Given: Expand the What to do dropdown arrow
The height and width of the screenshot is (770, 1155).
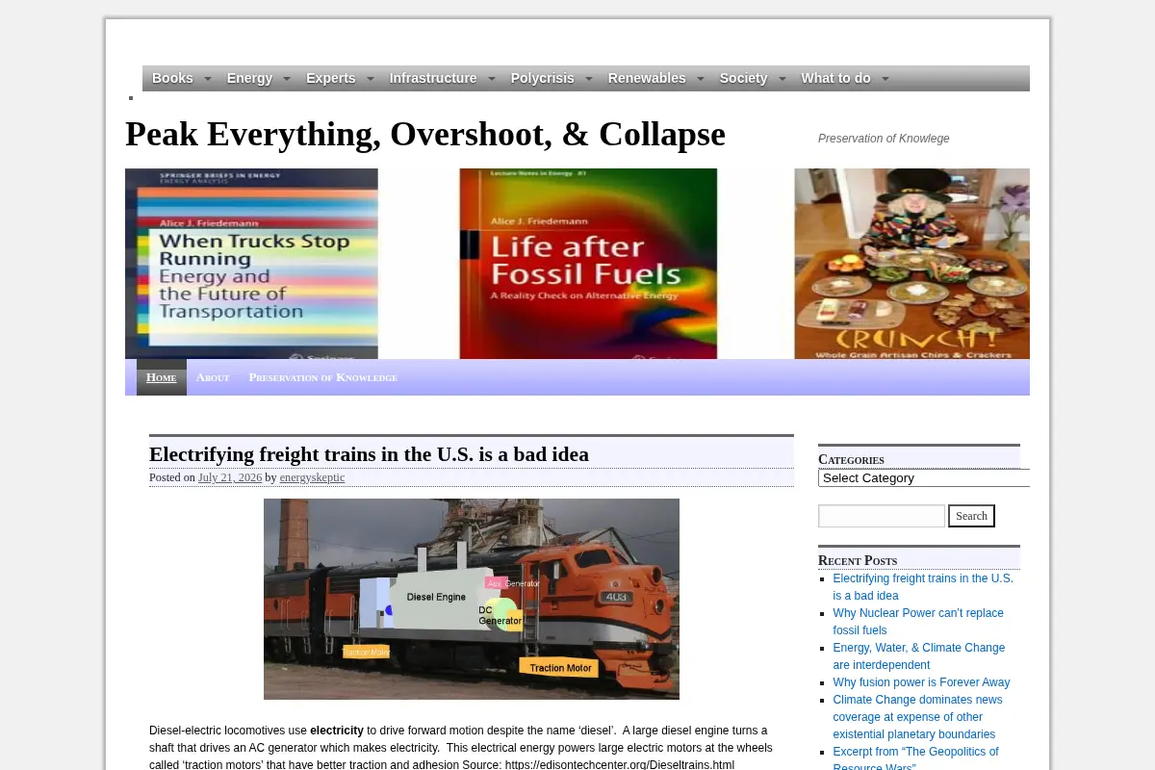Looking at the screenshot, I should (x=885, y=79).
